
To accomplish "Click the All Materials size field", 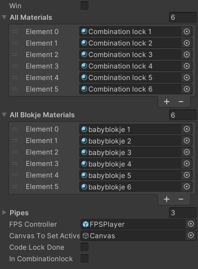I will coord(183,17).
